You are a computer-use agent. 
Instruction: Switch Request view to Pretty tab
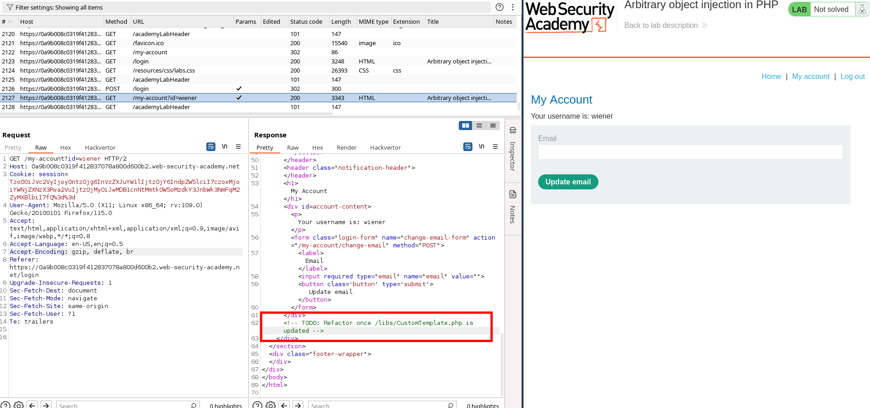click(13, 147)
